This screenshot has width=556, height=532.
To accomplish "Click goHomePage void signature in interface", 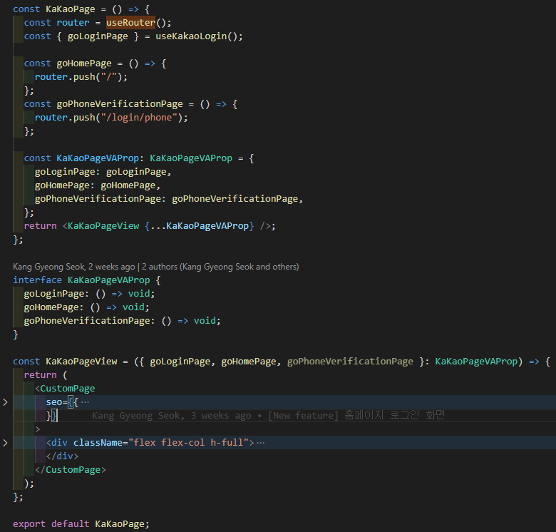I will pyautogui.click(x=86, y=307).
